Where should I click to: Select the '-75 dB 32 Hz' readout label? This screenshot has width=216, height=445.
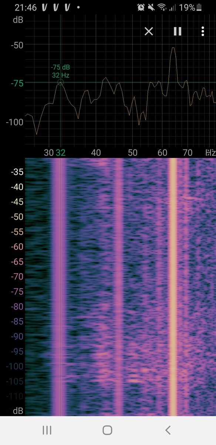(x=61, y=71)
